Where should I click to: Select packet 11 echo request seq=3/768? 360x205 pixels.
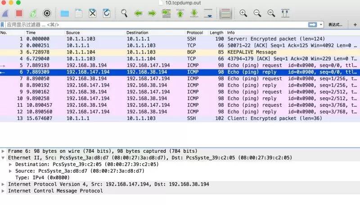[180, 105]
